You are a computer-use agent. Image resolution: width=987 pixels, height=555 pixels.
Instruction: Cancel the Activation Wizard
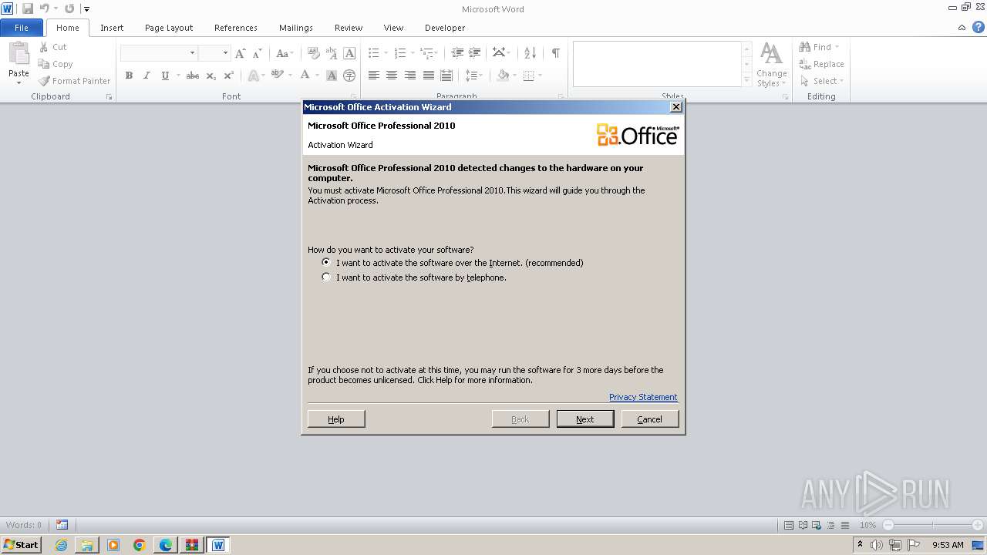coord(650,419)
